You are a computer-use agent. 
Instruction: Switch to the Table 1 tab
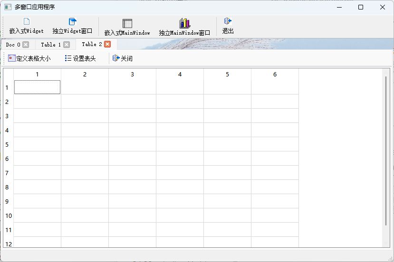51,45
